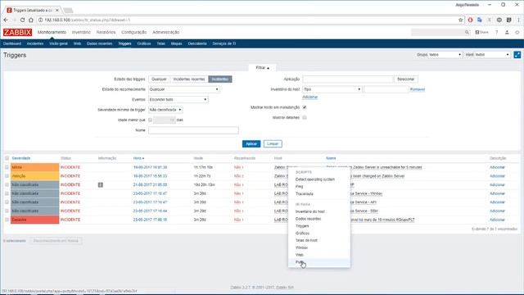Click the ZABBIX logo
This screenshot has width=524, height=295.
click(x=17, y=33)
